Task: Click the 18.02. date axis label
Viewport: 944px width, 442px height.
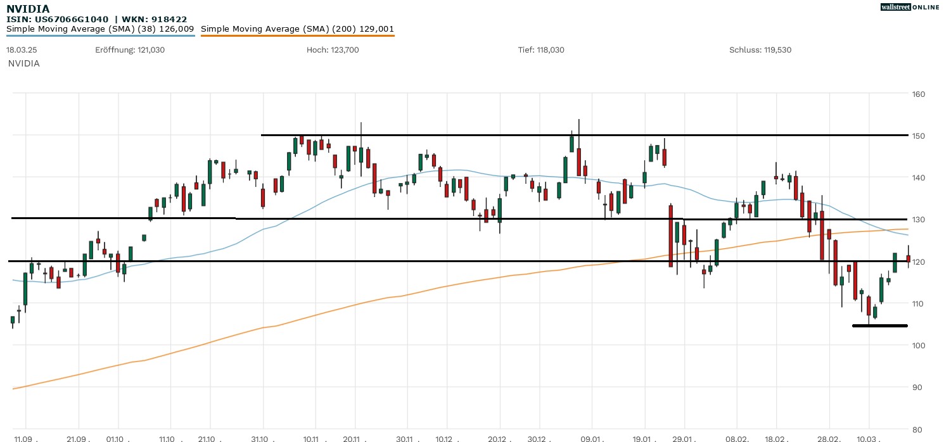Action: pos(776,438)
